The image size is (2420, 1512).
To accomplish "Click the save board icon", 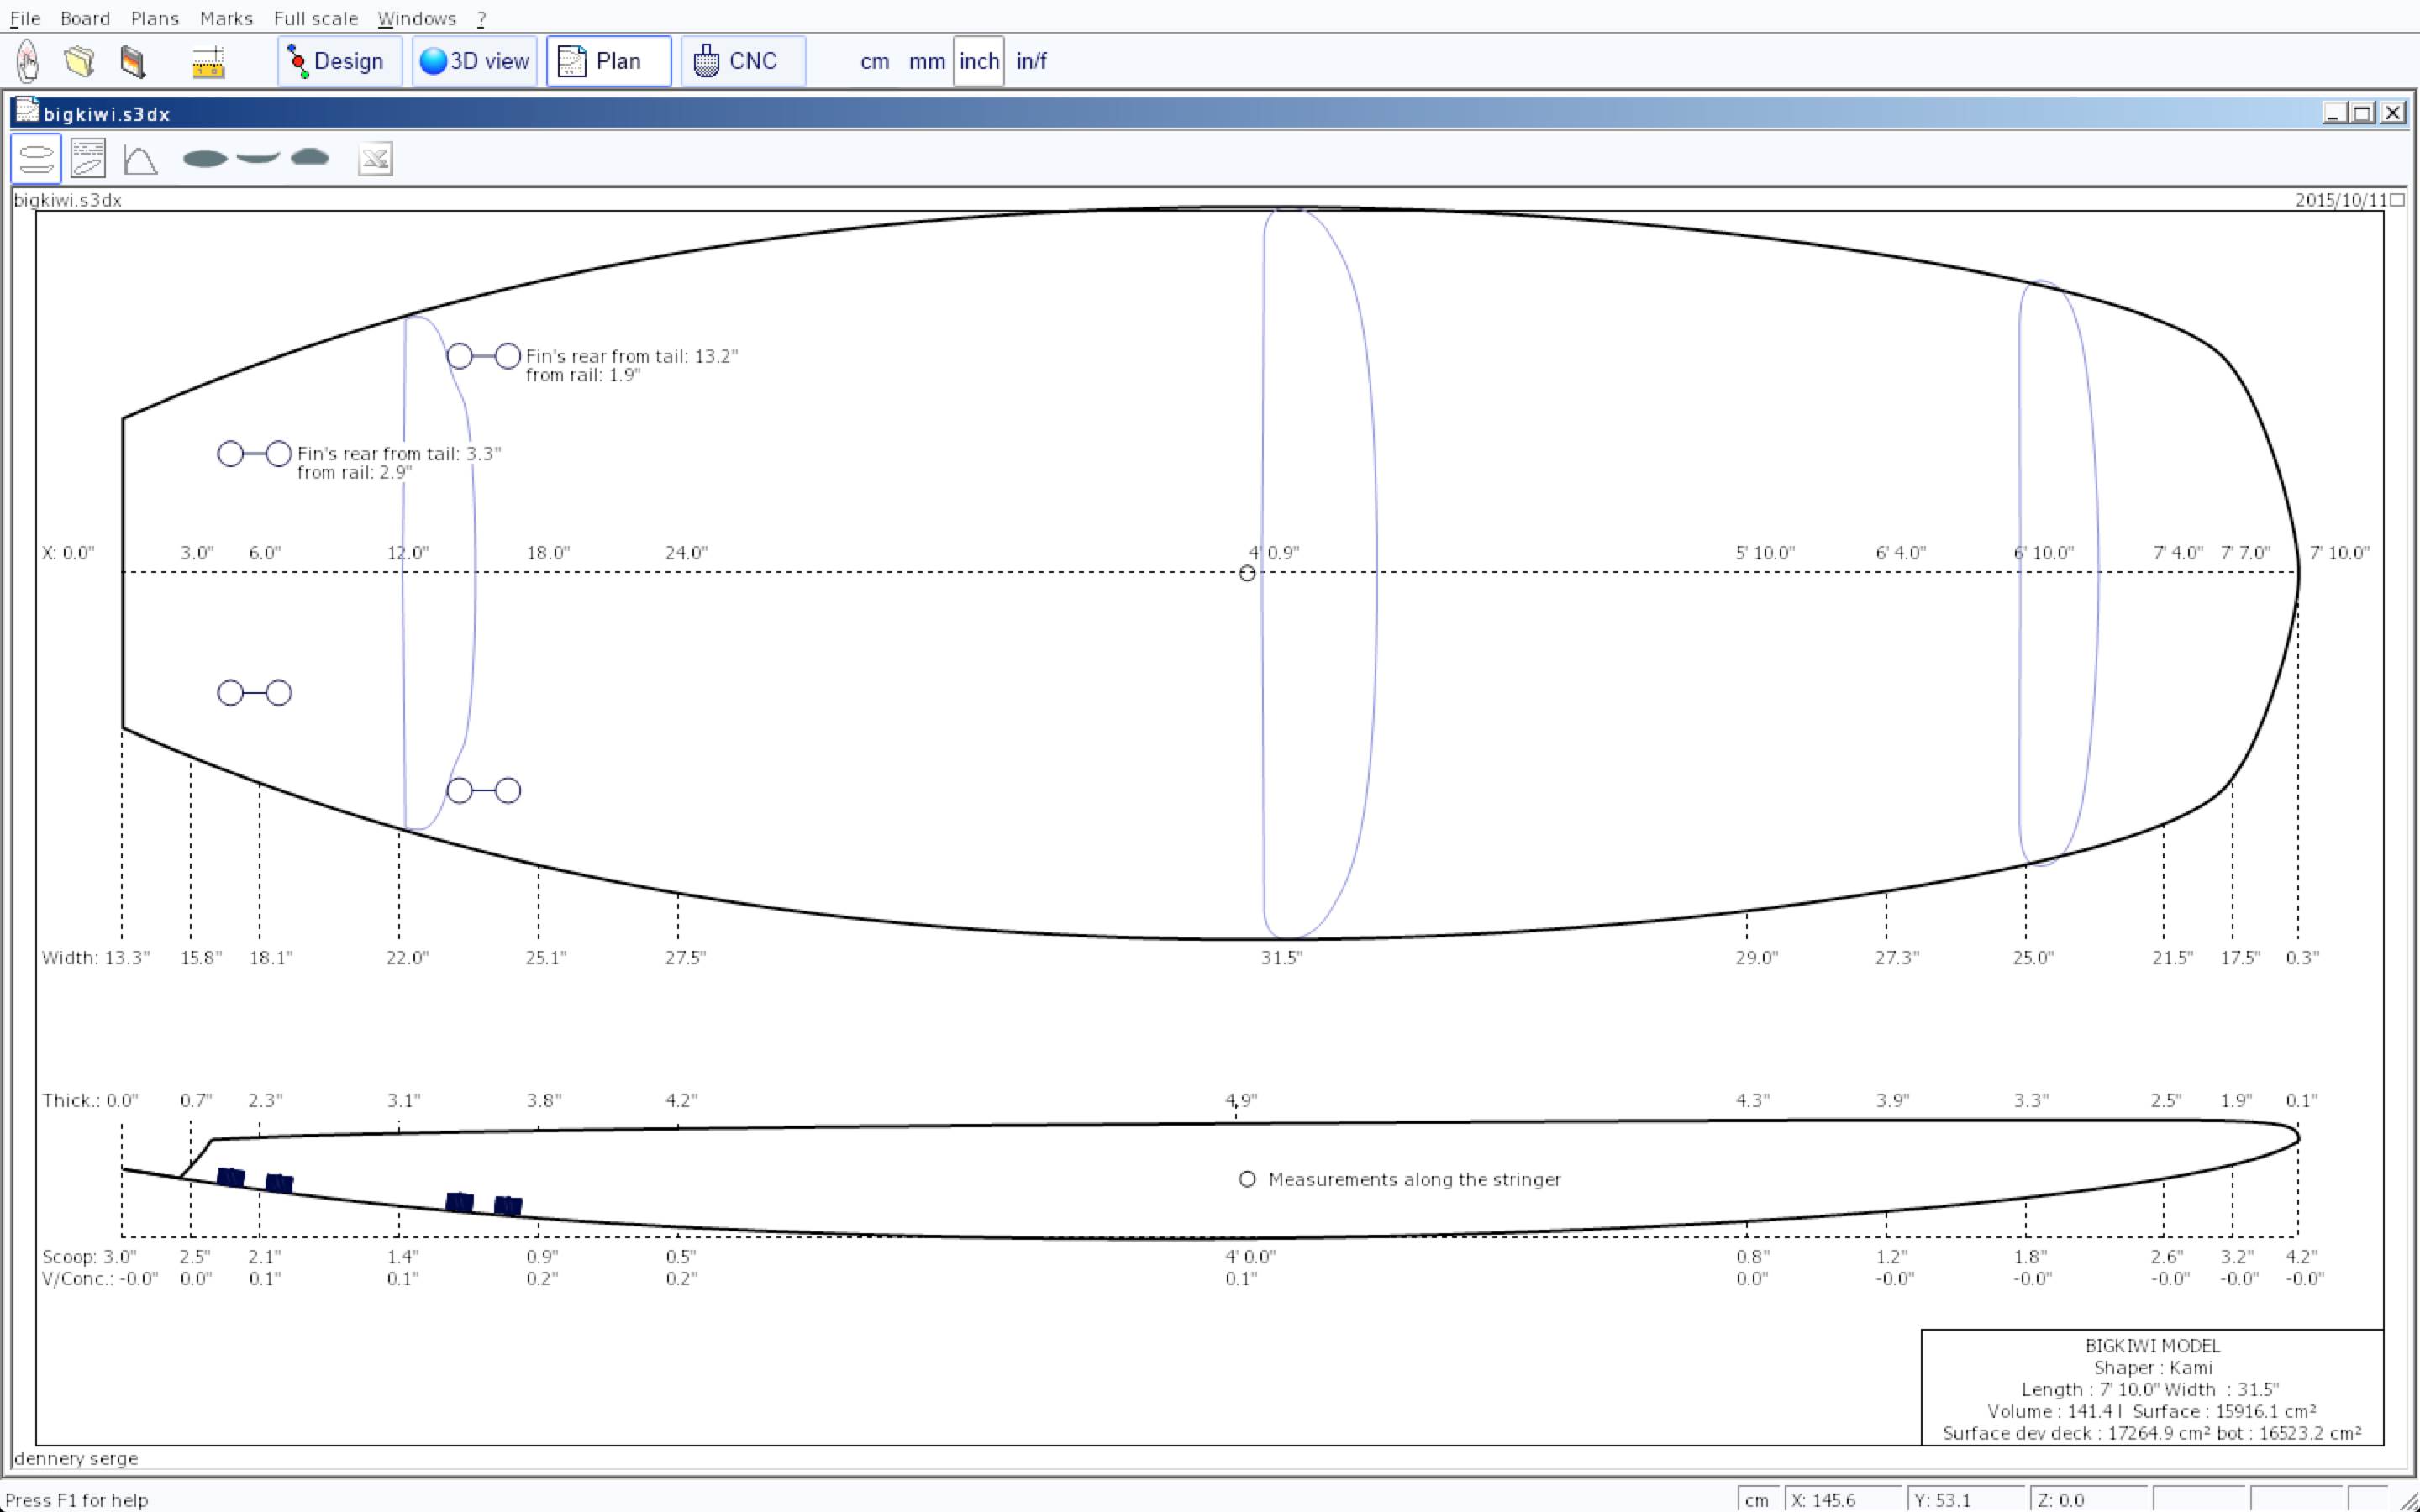I will click(132, 61).
